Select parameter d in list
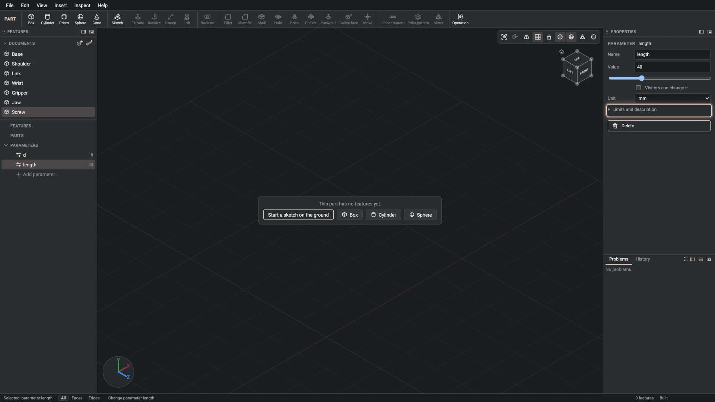Screen dimensions: 715x402 (x=48, y=155)
